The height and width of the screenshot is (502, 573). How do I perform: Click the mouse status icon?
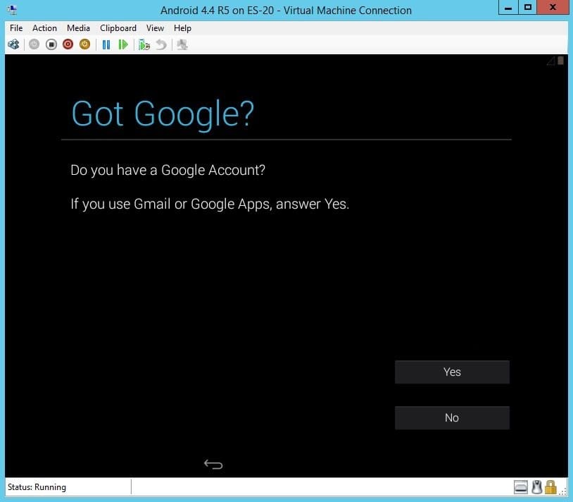pyautogui.click(x=536, y=487)
